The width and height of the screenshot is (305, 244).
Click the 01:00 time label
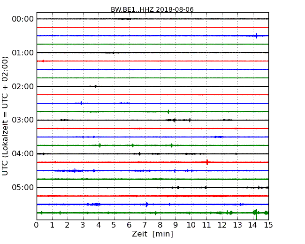(x=23, y=53)
